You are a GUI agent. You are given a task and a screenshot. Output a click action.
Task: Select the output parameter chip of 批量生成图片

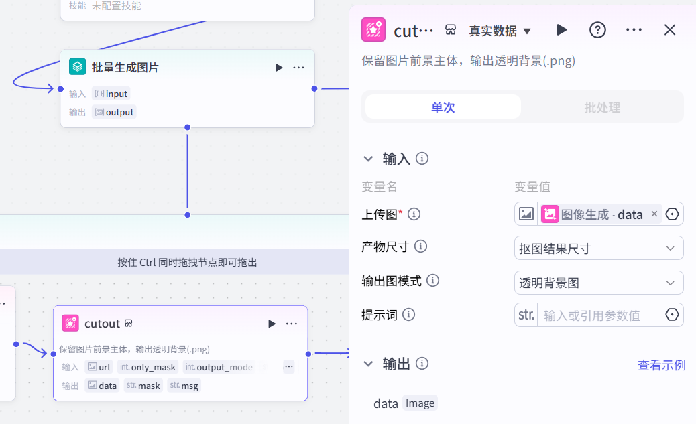tap(114, 113)
